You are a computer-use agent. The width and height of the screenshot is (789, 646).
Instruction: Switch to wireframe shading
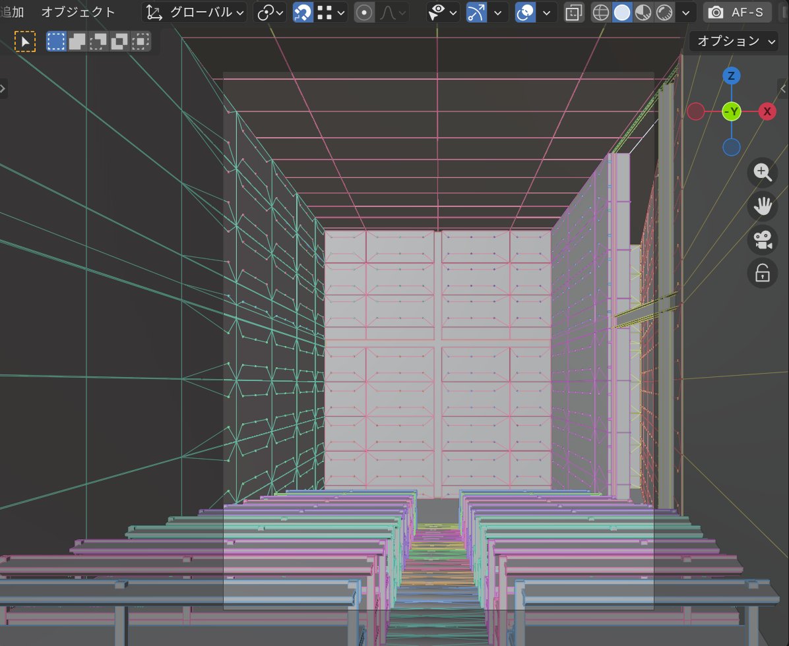click(x=601, y=13)
